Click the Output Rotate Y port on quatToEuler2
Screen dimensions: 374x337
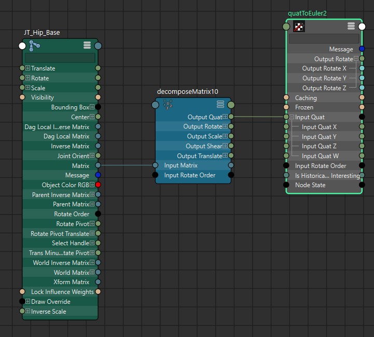pos(362,78)
